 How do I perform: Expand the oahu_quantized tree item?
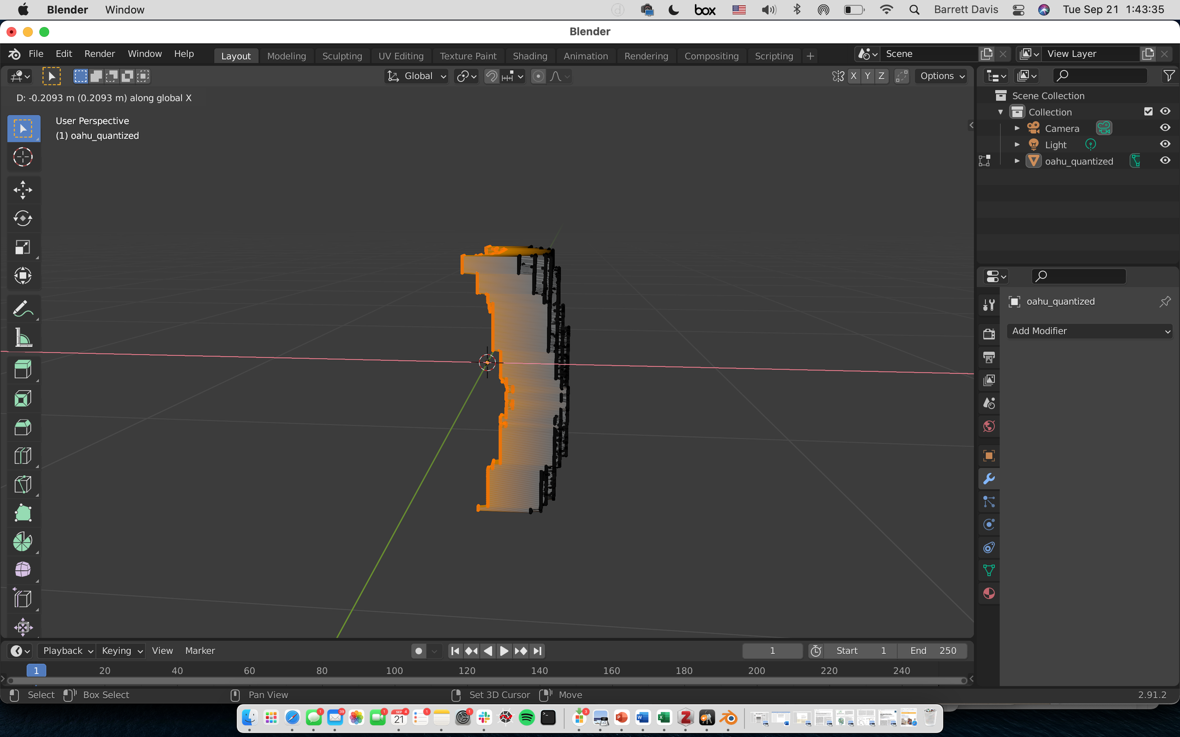click(x=1017, y=161)
